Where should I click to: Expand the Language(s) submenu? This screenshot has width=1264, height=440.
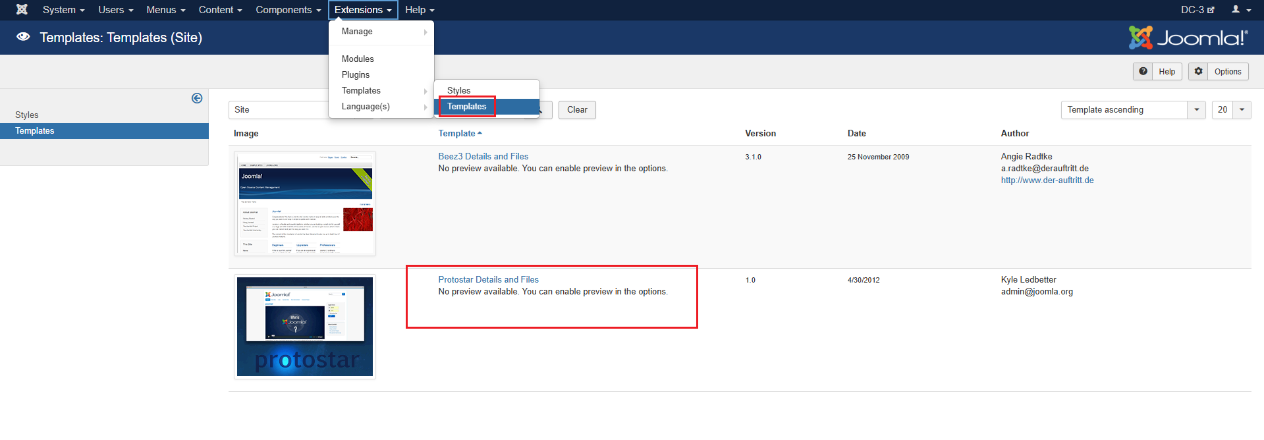[x=381, y=107]
